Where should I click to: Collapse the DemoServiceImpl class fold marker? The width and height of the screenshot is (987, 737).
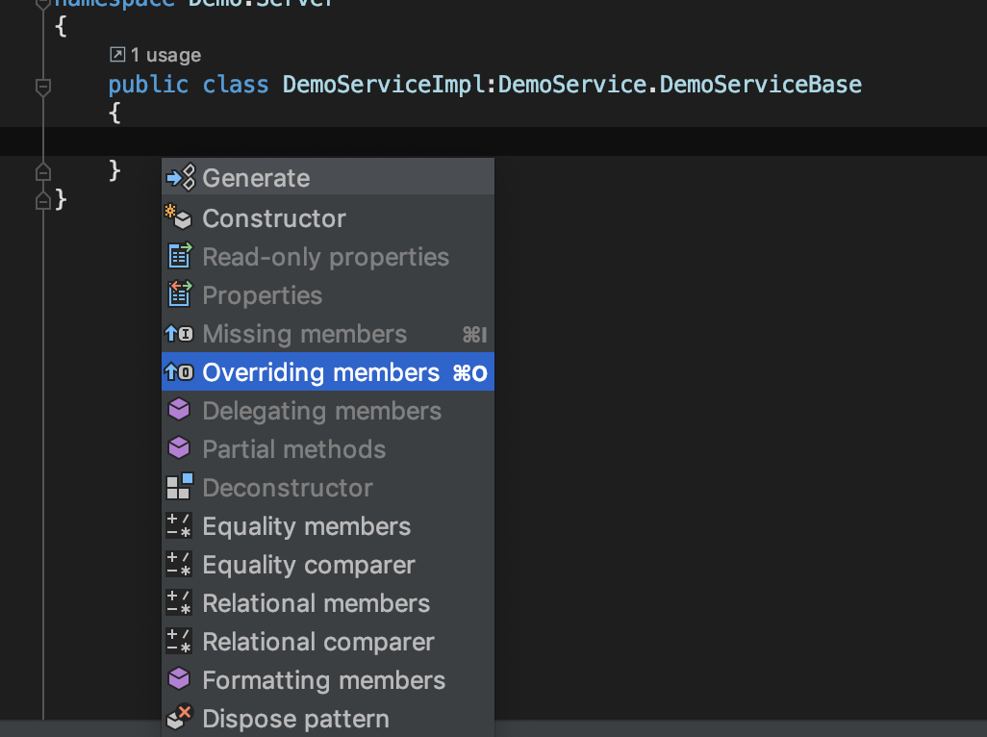point(42,87)
